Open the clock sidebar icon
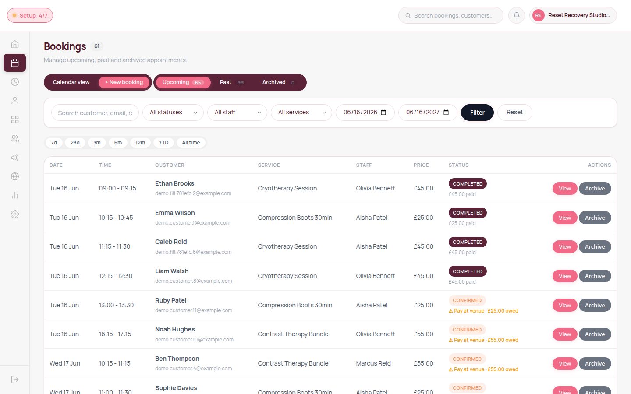631x394 pixels. pyautogui.click(x=15, y=82)
